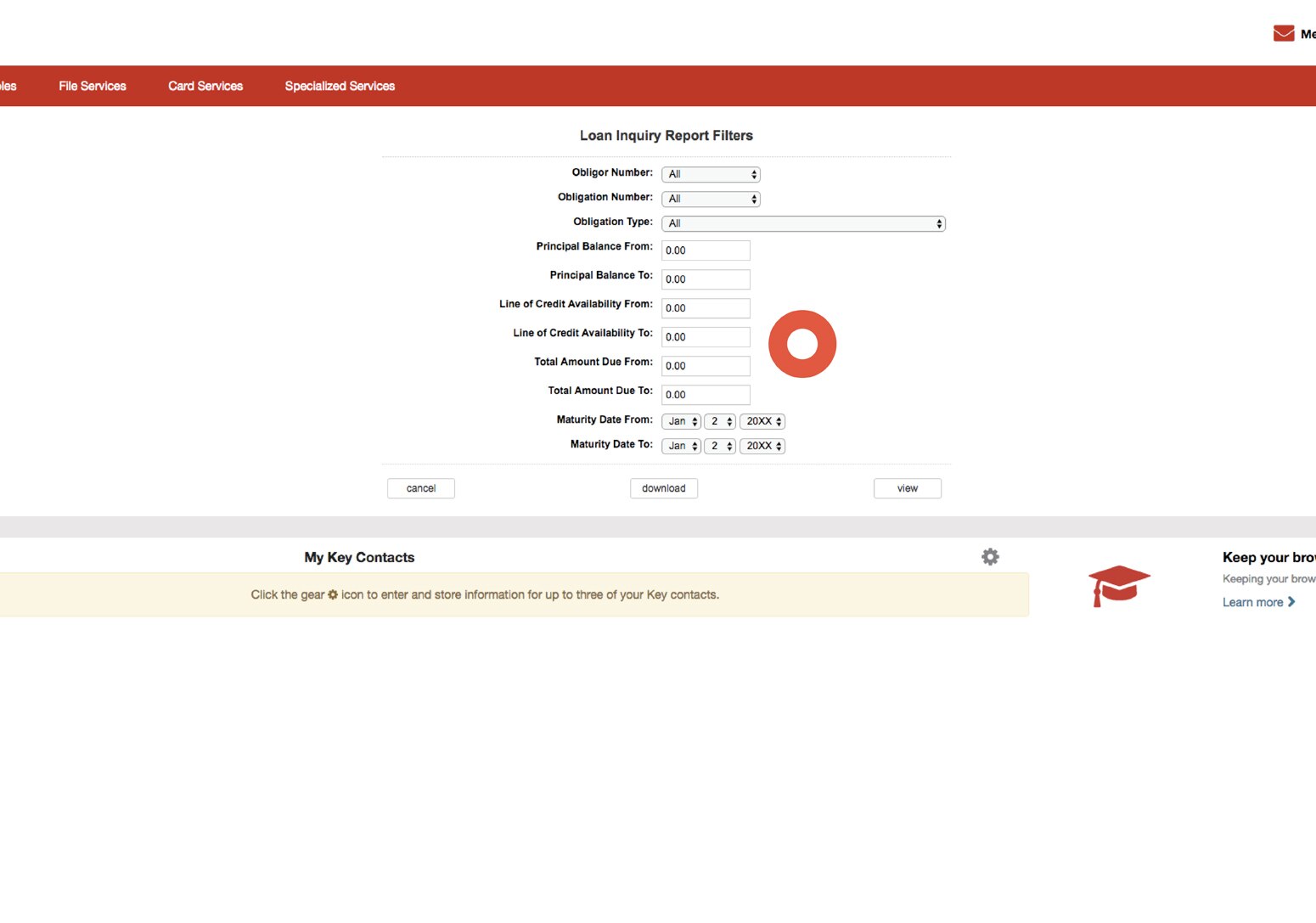Open the Obligation Type dropdown
This screenshot has height=923, width=1316.
coord(803,222)
